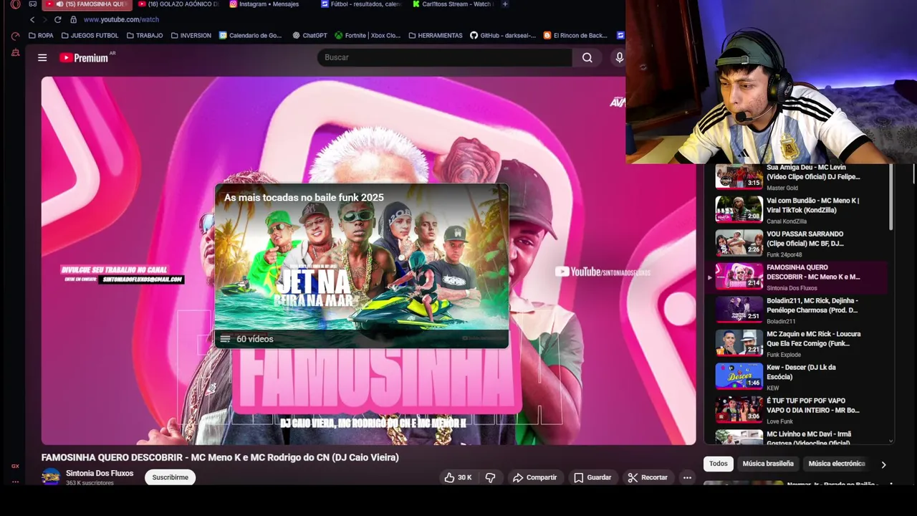Go forward with browser forward arrow
This screenshot has width=917, height=516.
(x=44, y=19)
